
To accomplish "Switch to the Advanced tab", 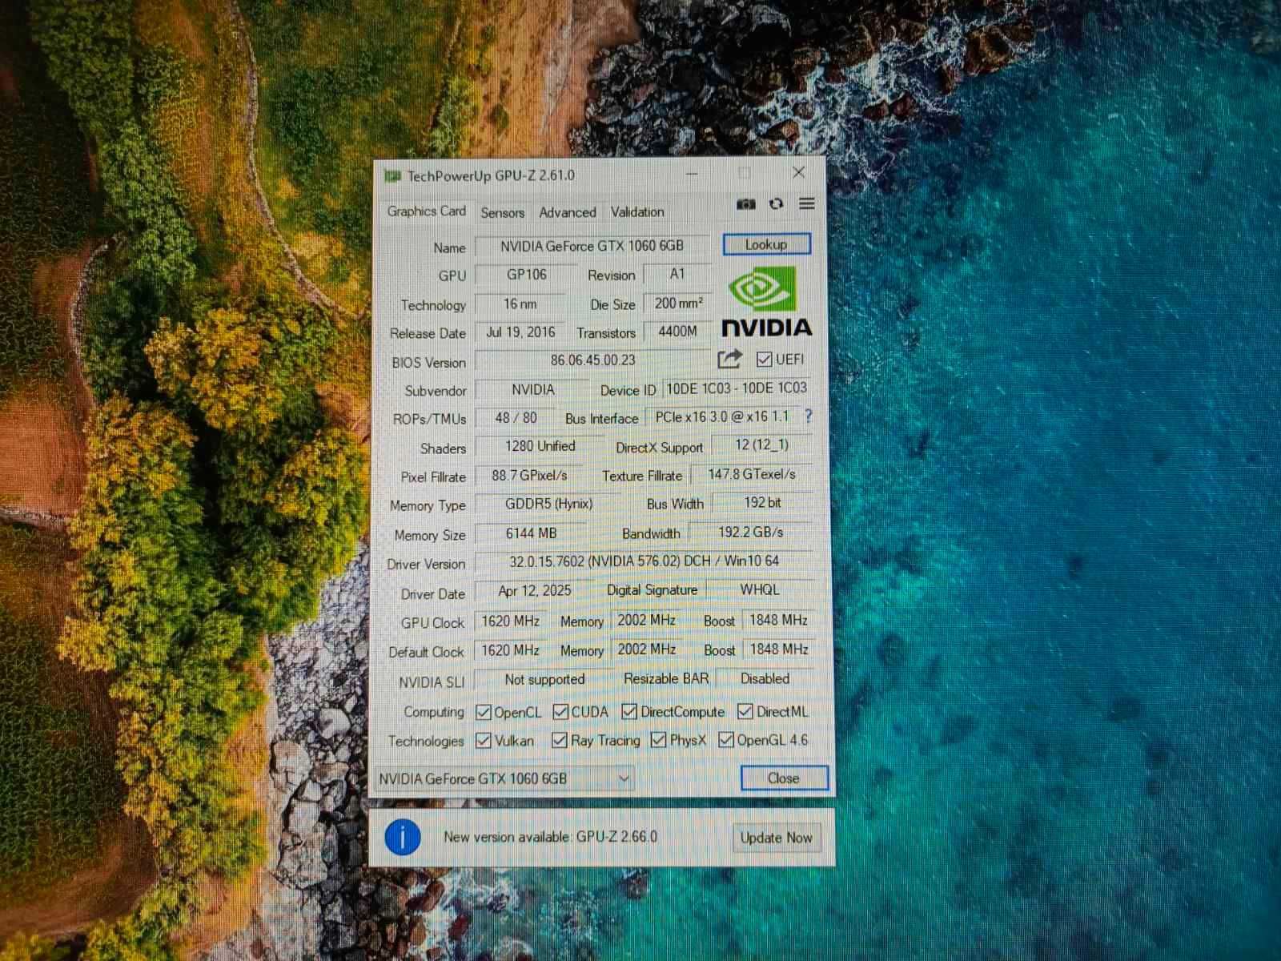I will (x=568, y=212).
